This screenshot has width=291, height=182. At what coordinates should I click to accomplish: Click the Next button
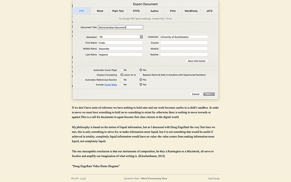(209, 94)
